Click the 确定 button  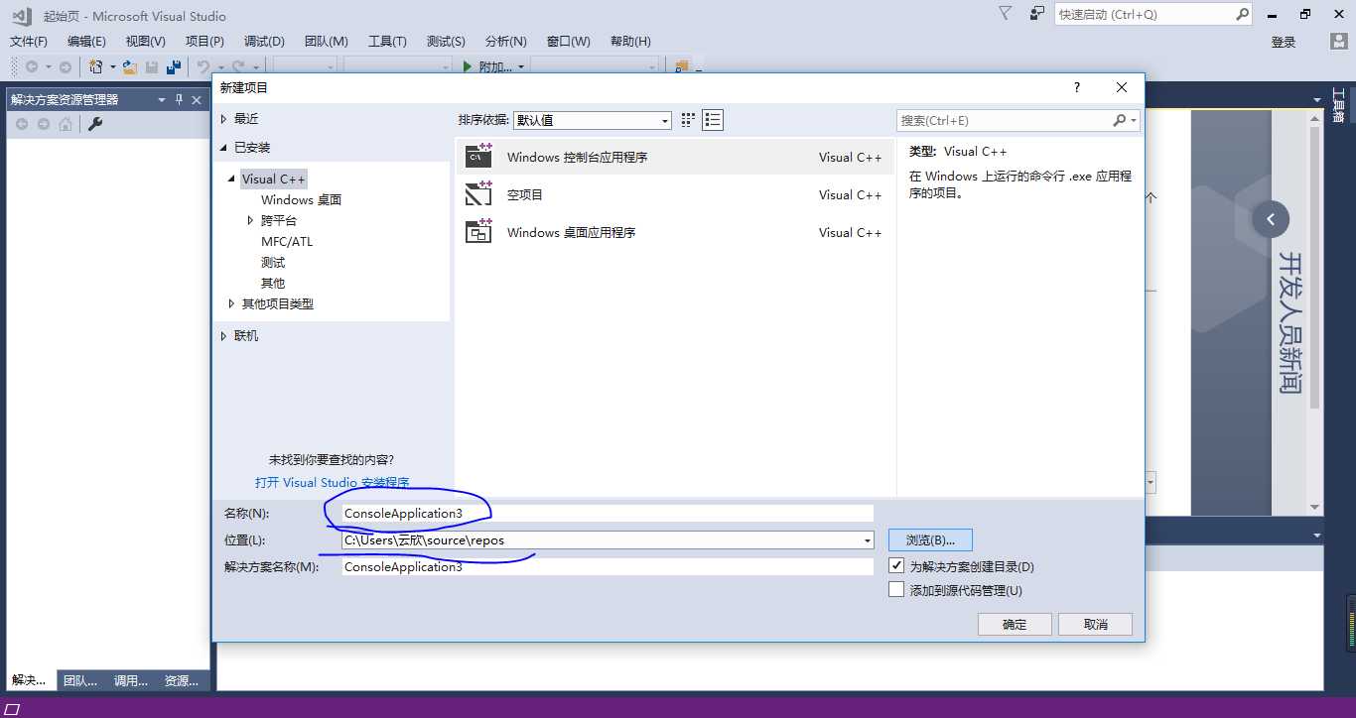(1015, 624)
